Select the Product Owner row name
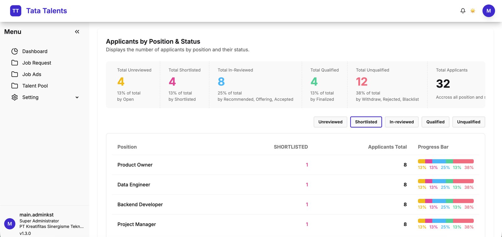The image size is (502, 237). coord(135,165)
